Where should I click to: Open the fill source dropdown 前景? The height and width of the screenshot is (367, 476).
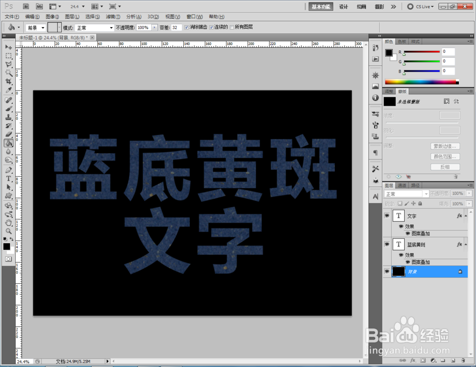(x=36, y=28)
